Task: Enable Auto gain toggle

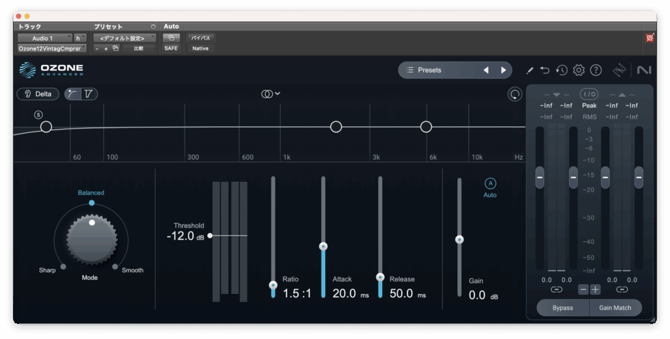Action: click(490, 184)
